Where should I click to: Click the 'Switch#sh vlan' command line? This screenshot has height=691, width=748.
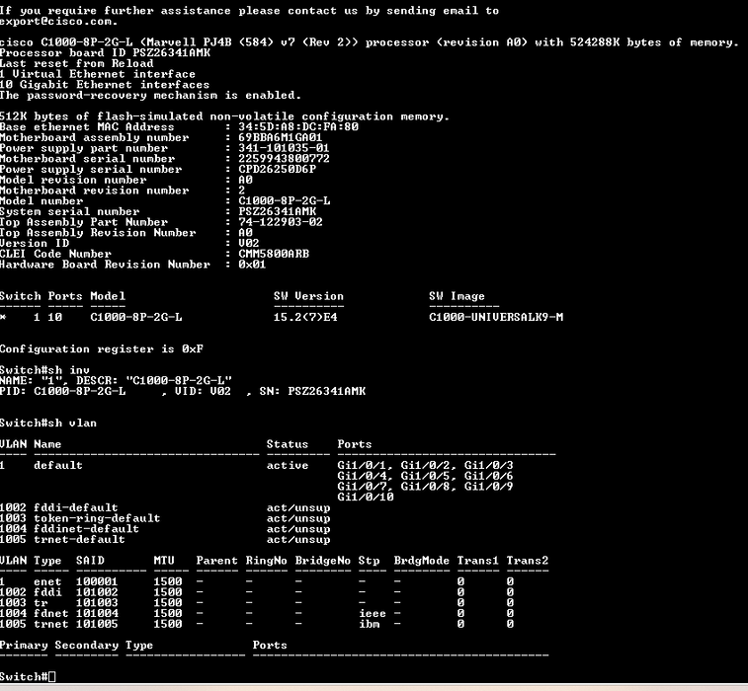pos(48,422)
